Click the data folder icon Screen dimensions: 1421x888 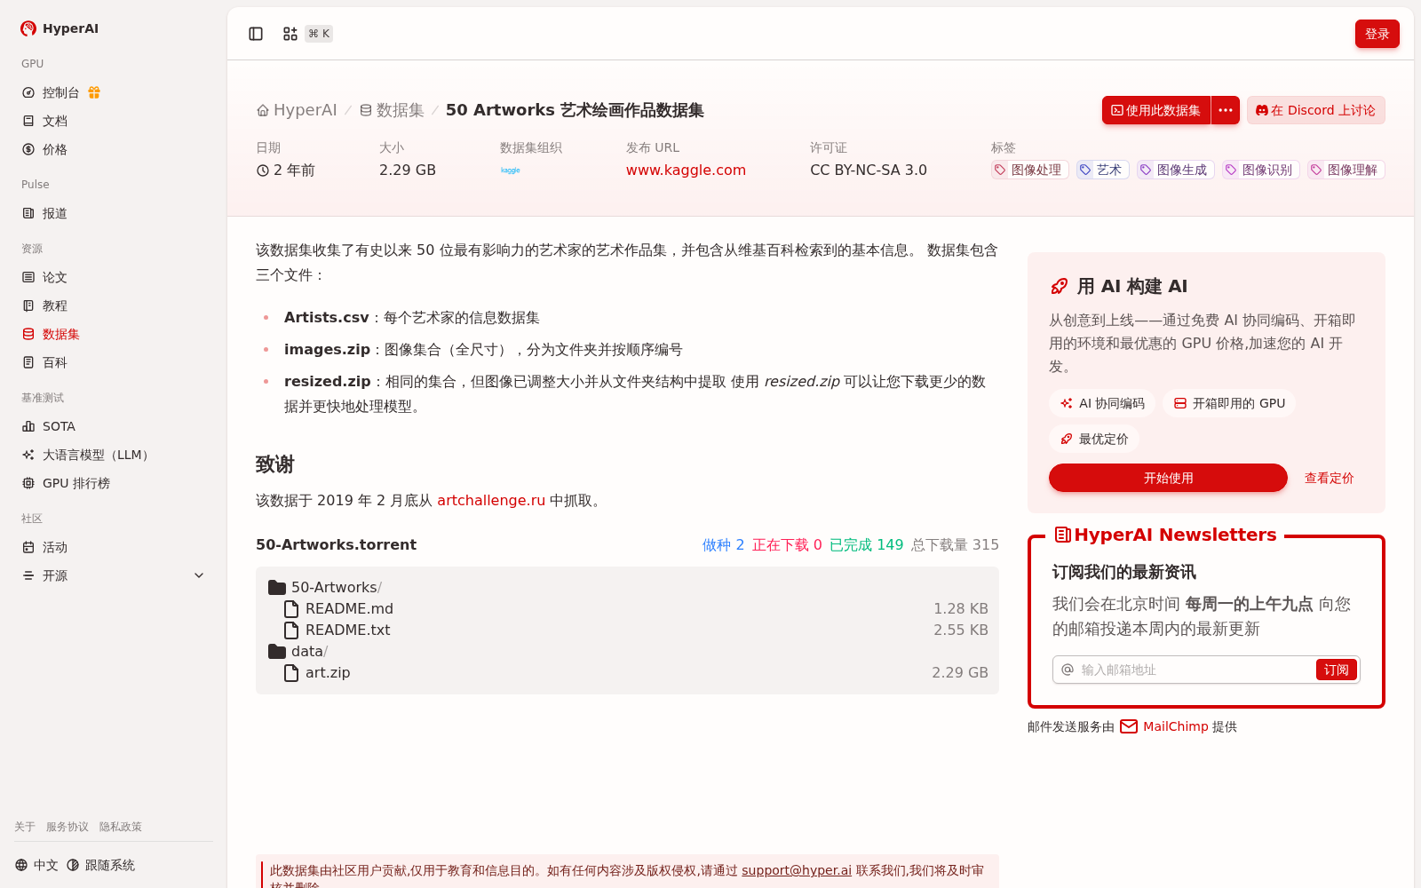pos(277,652)
